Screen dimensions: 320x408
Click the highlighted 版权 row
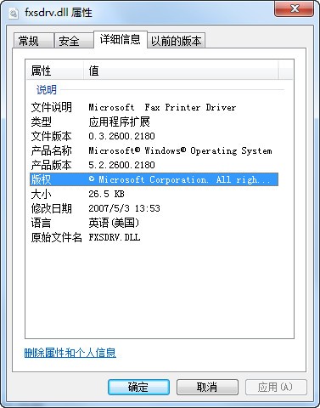[154, 179]
